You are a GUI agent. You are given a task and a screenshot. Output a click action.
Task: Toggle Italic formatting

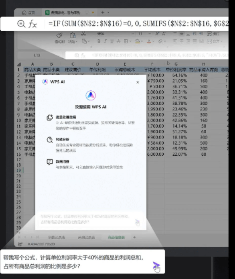pos(105,41)
